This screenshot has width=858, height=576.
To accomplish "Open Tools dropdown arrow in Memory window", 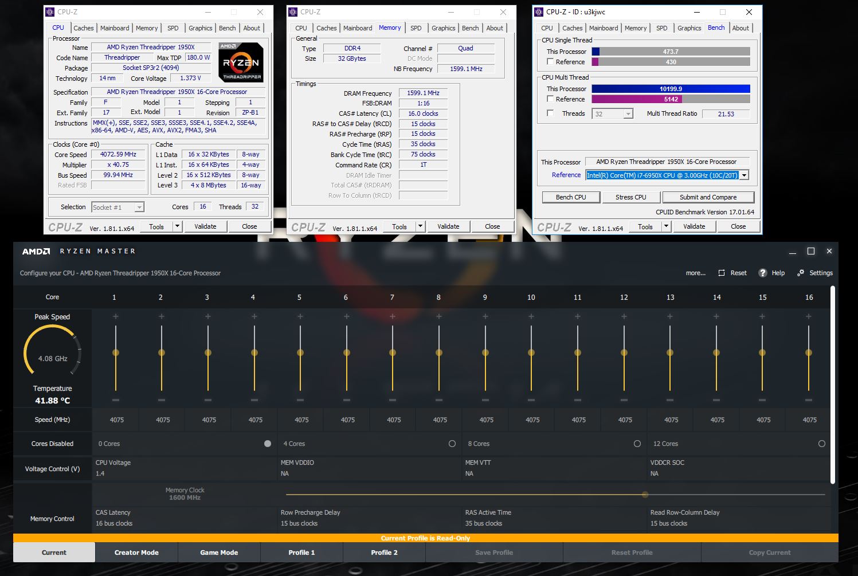I will pyautogui.click(x=421, y=226).
